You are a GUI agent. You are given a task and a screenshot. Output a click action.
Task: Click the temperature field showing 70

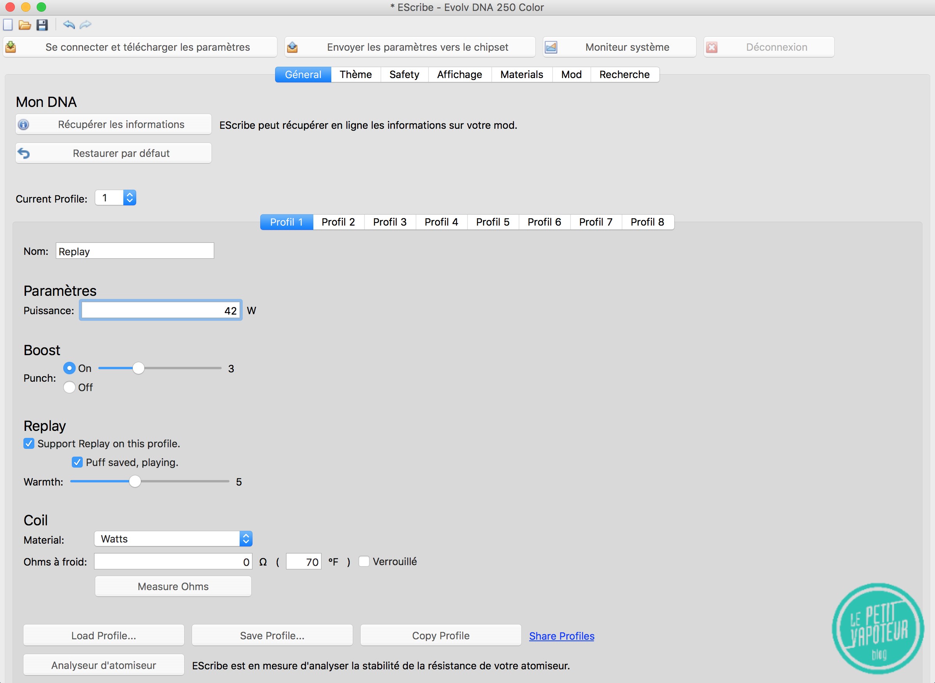[x=304, y=562]
